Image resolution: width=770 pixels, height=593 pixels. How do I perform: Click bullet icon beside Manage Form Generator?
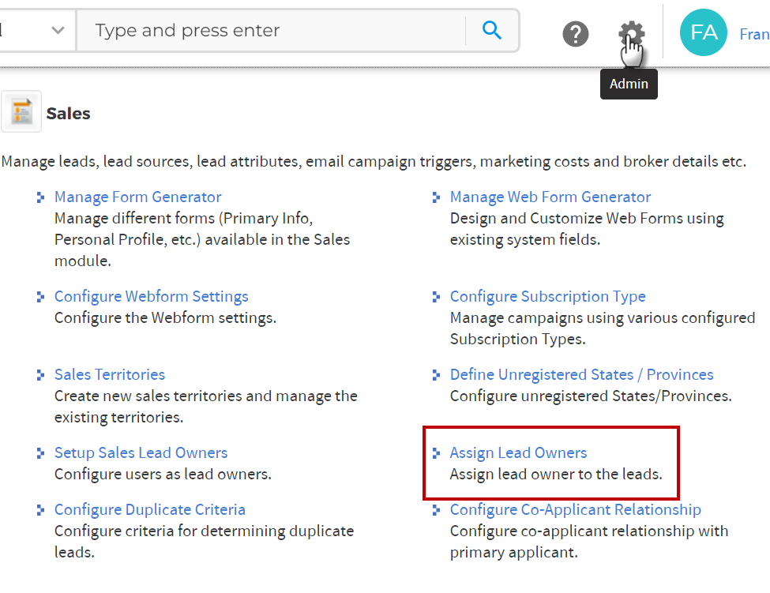(40, 197)
